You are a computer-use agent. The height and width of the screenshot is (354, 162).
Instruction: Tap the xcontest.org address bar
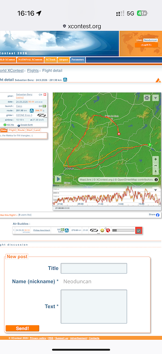82,26
